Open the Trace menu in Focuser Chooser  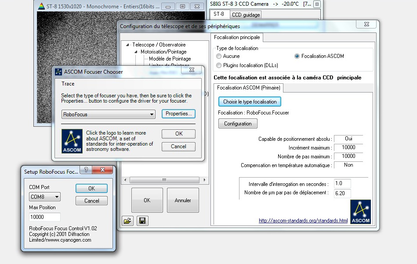(x=68, y=84)
